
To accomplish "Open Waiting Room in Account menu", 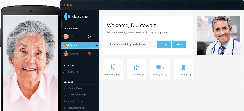I will pos(75,88).
